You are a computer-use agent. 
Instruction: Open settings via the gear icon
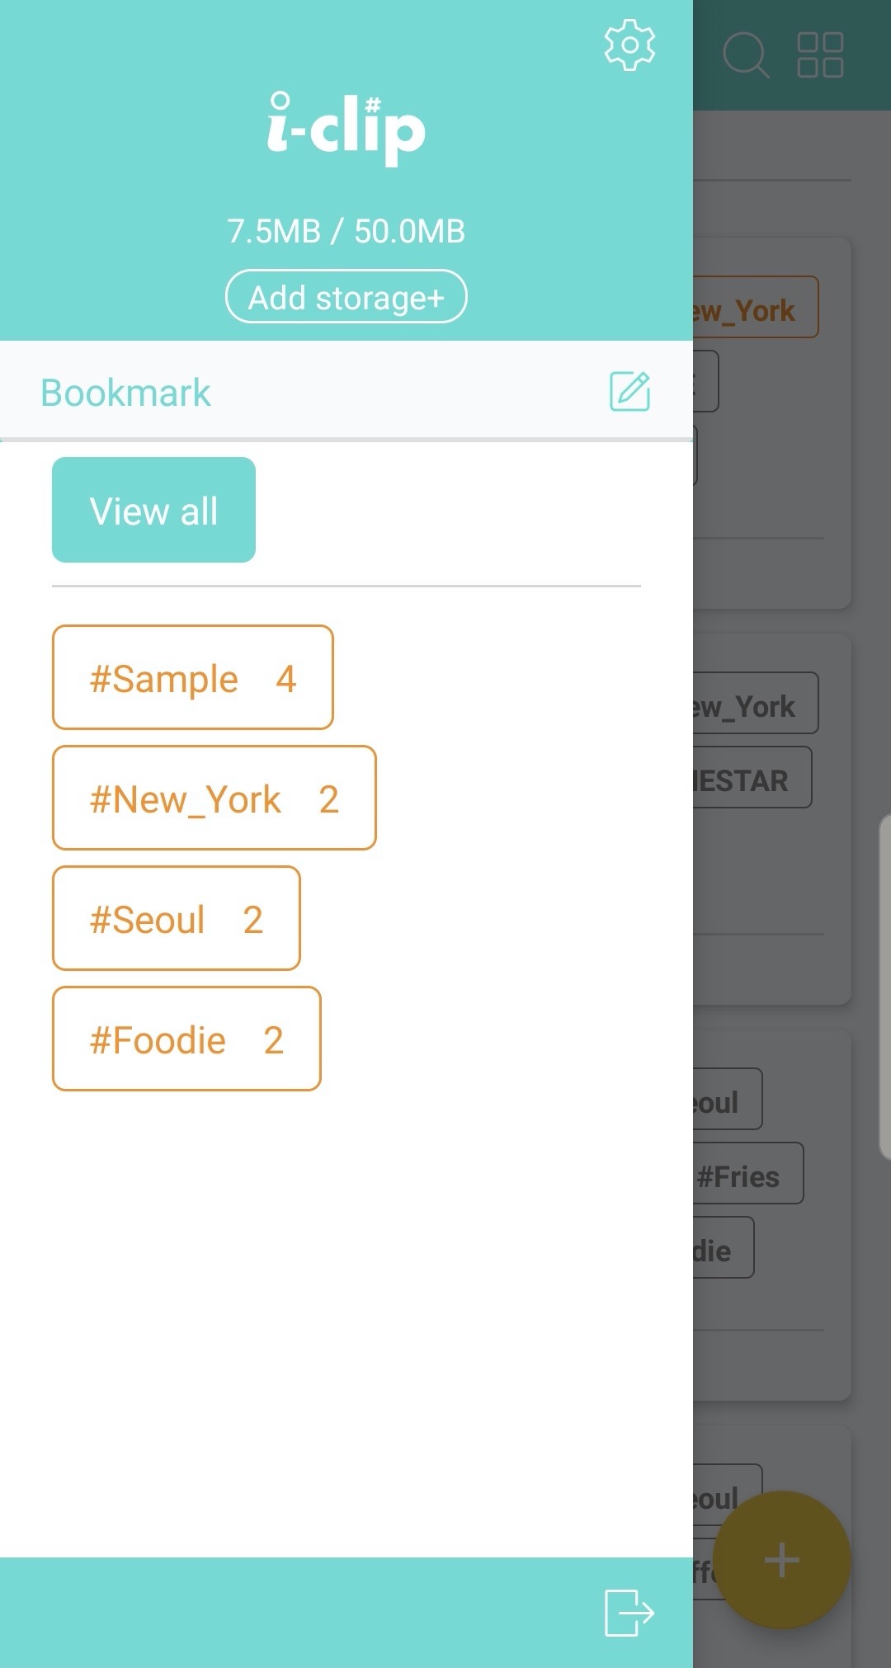tap(629, 45)
